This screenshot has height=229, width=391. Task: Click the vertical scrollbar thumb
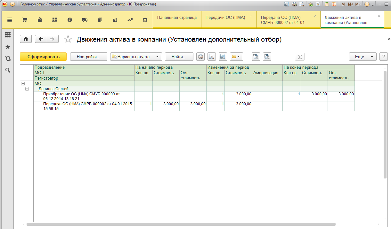coord(385,125)
